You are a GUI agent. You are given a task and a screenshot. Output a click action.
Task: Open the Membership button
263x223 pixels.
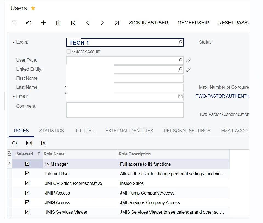pyautogui.click(x=193, y=23)
